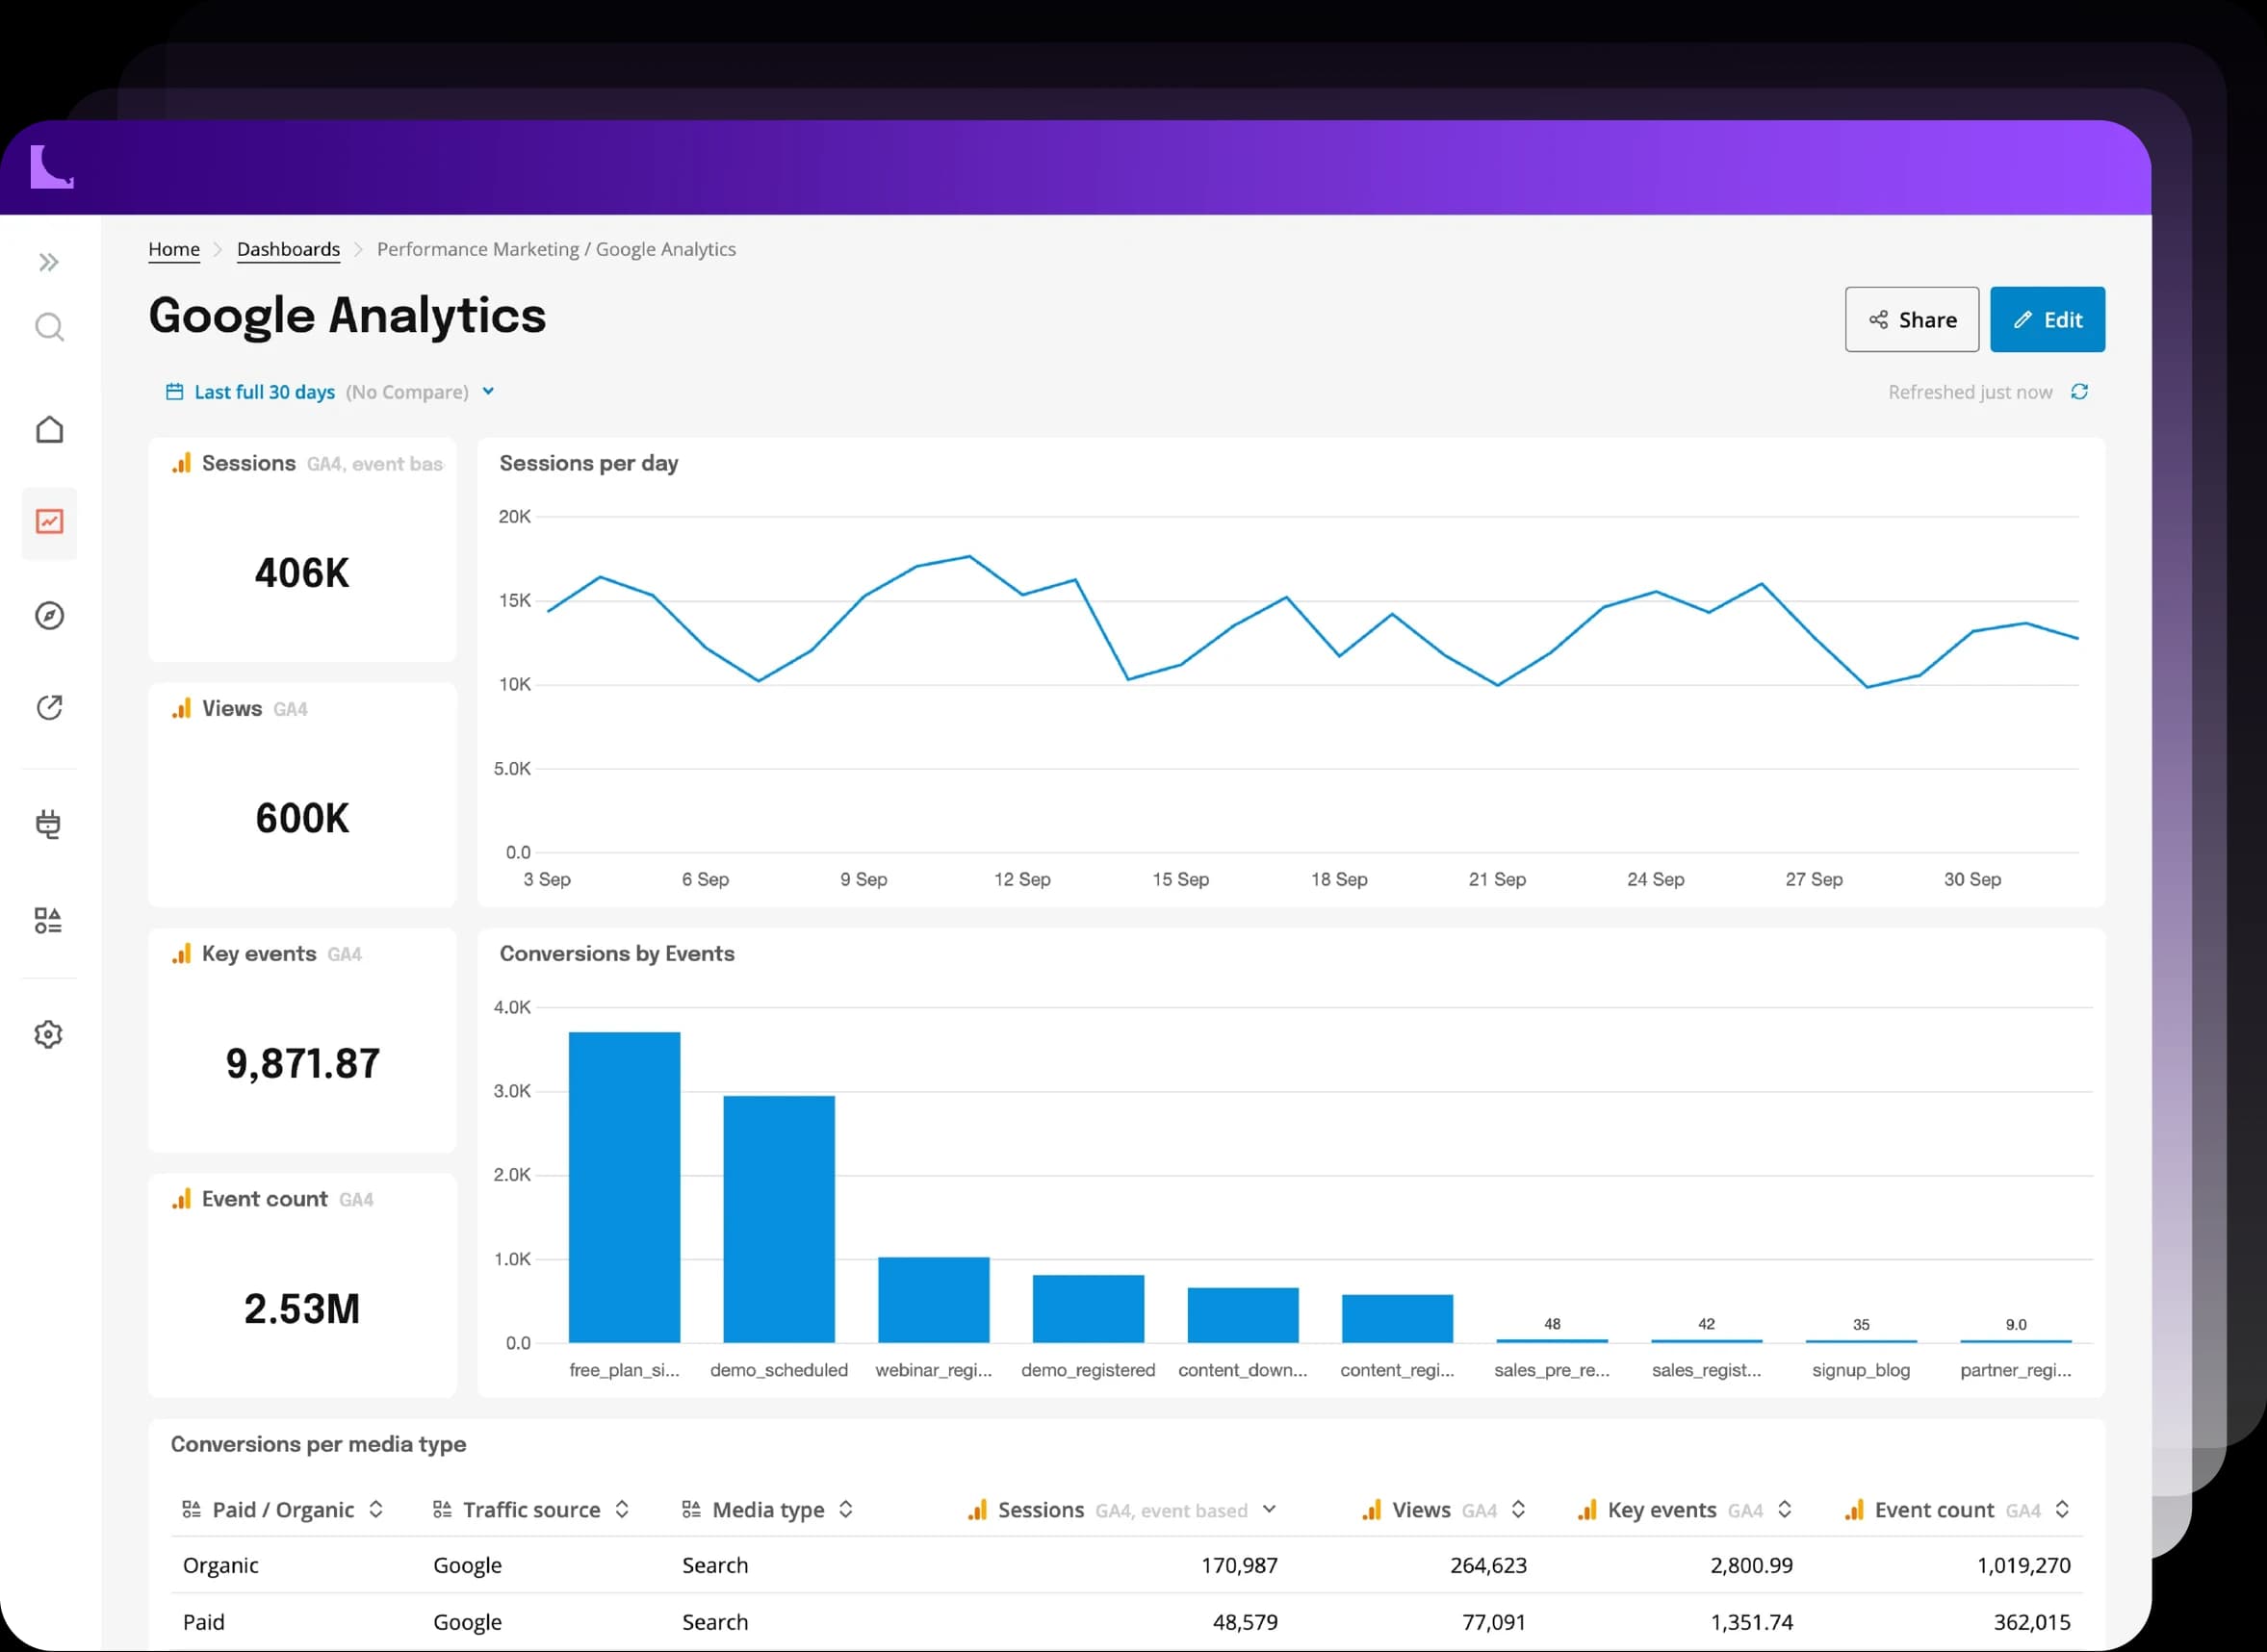2267x1652 pixels.
Task: Sort table by Media type column
Action: [845, 1509]
